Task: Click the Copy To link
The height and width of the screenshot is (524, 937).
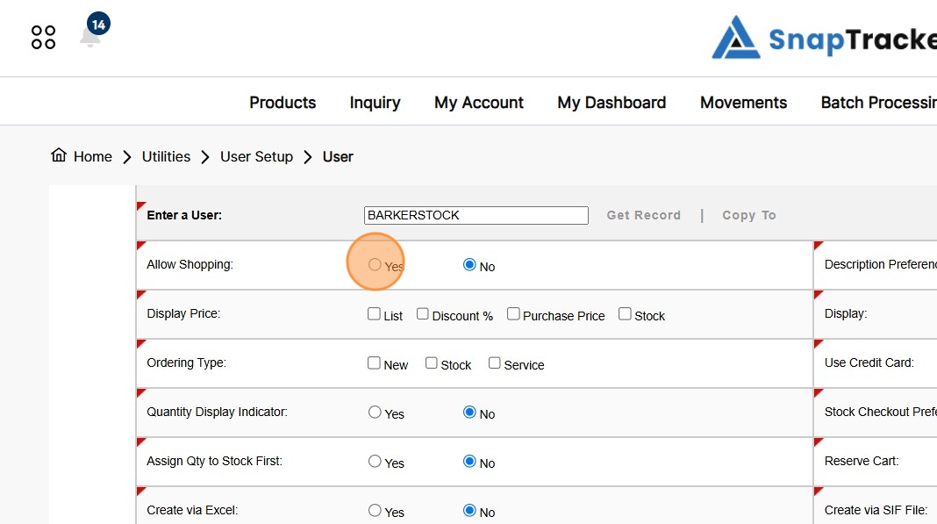Action: (748, 215)
